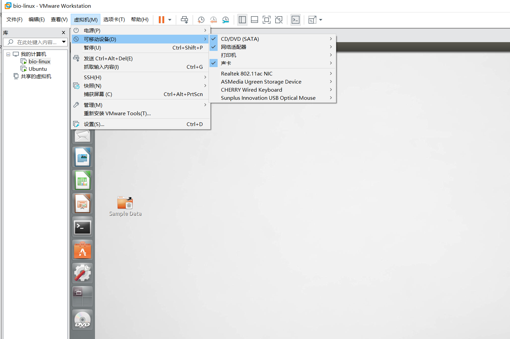Open the pause button dropdown arrow
The height and width of the screenshot is (339, 510).
[x=170, y=20]
